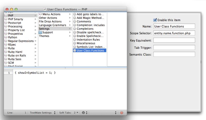
Task: Click the Ruby bundle icon
Action: 6,48
